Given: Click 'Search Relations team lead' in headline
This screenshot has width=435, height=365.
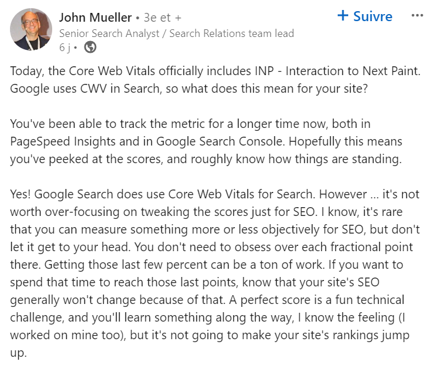Looking at the screenshot, I should tap(232, 33).
